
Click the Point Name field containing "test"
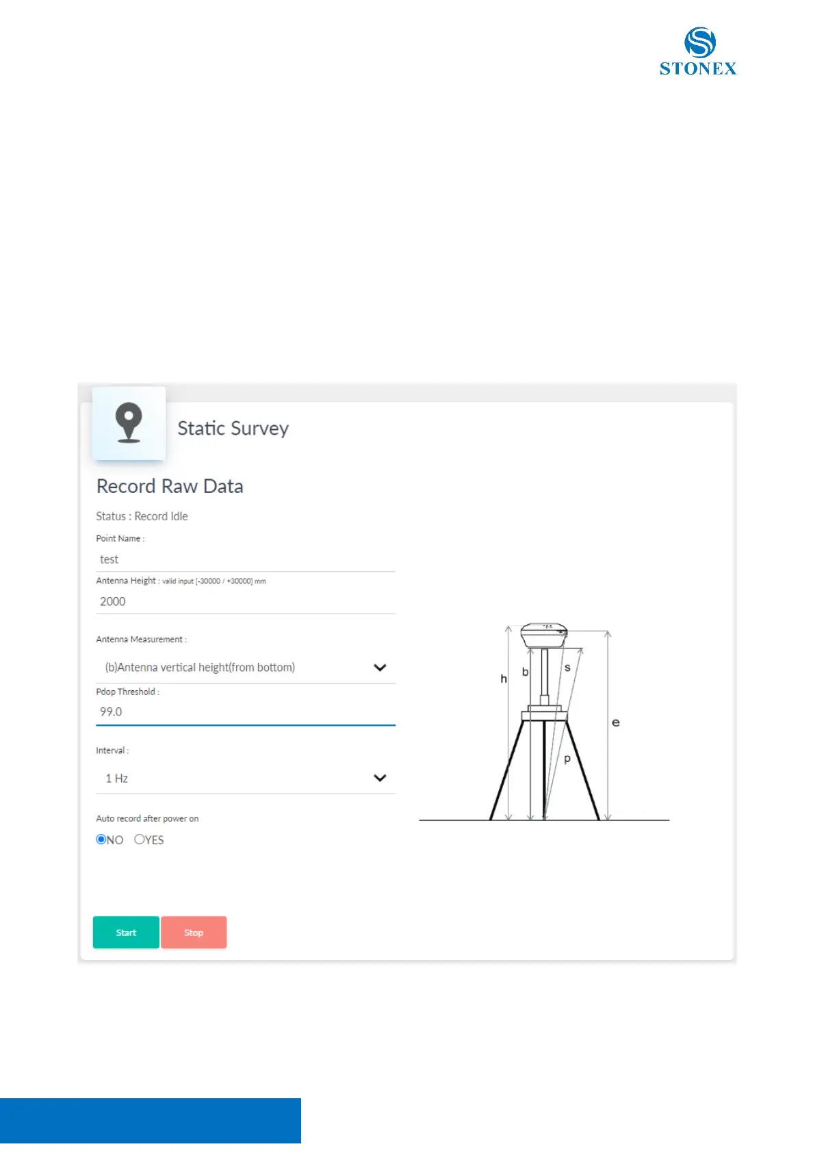pos(246,559)
